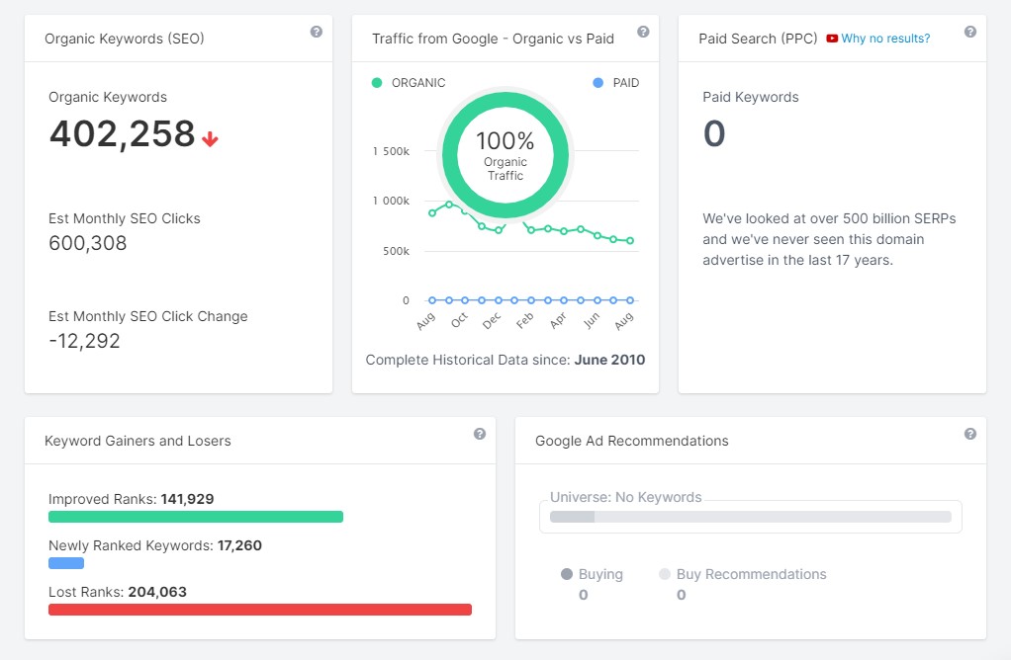Screen dimensions: 1011x660
Task: Click the Dec label on the chart axis
Action: tap(492, 321)
